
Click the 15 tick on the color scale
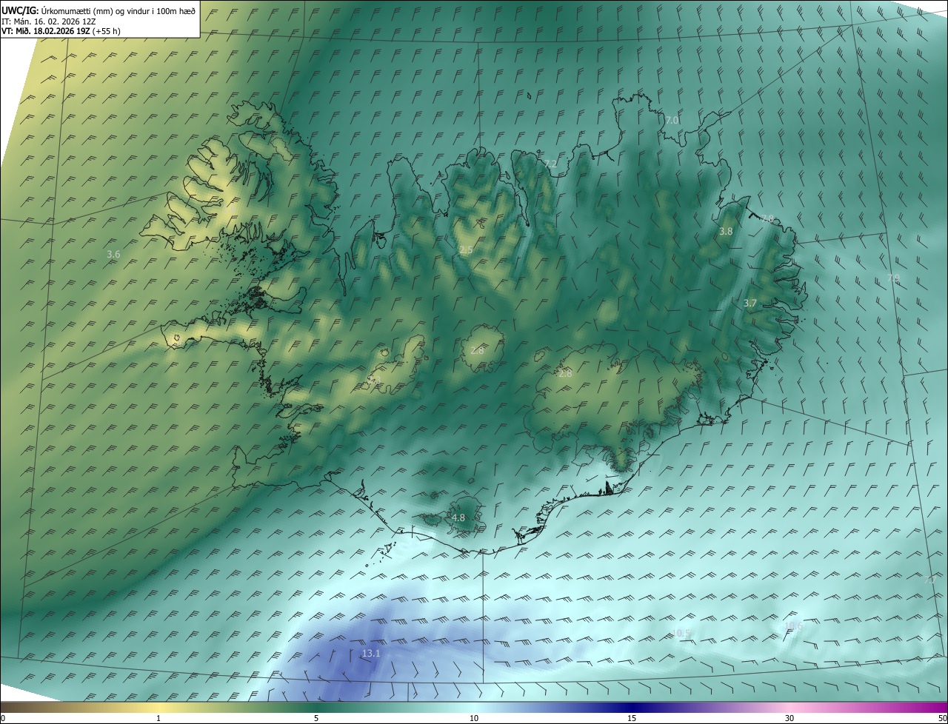click(632, 719)
